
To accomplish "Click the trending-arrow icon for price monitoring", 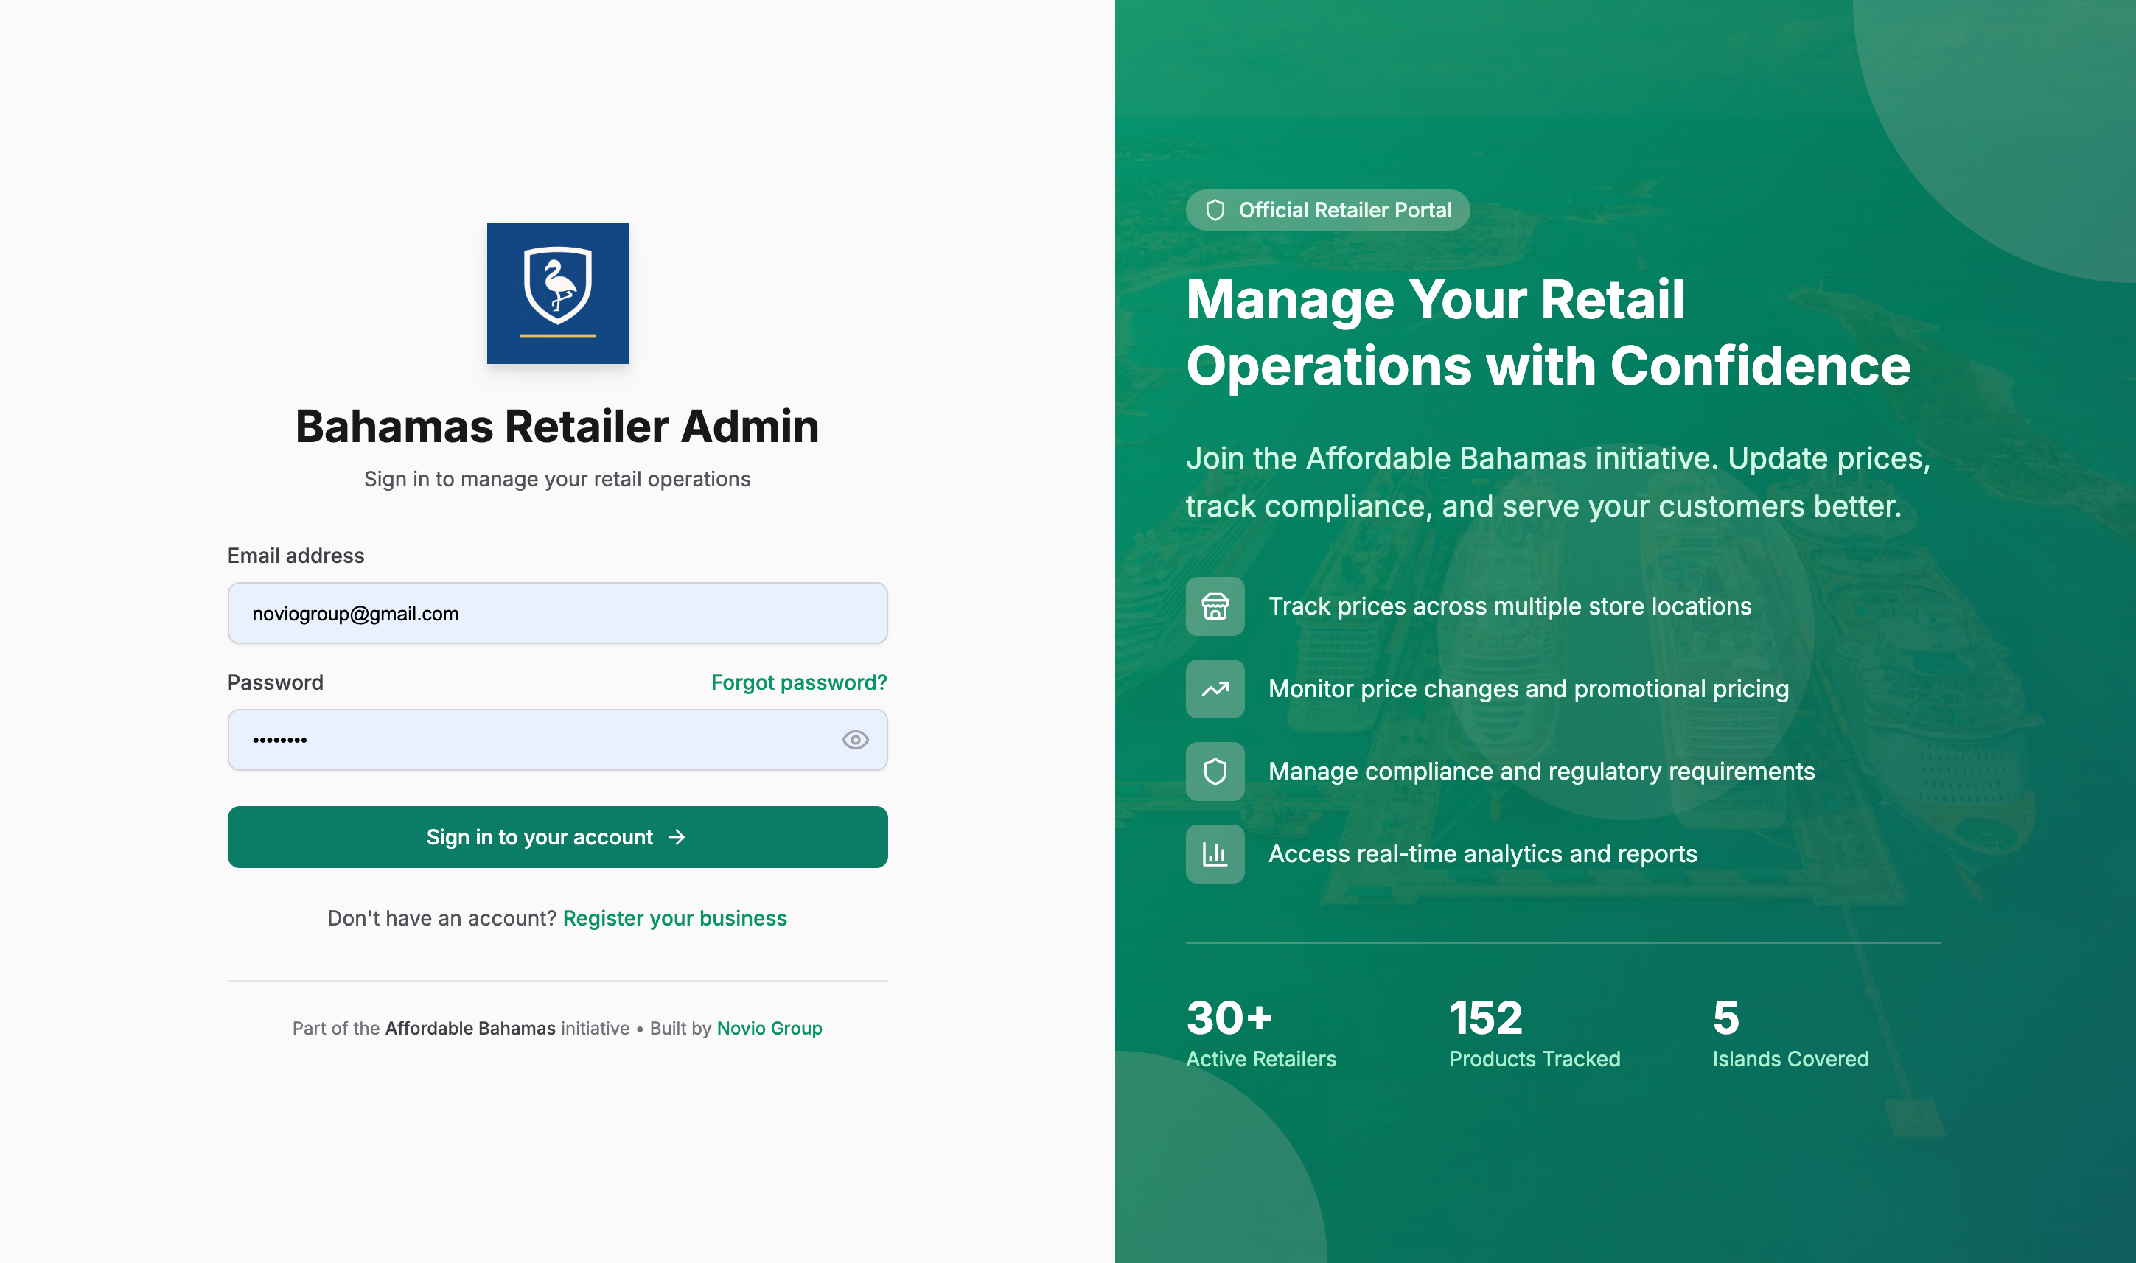I will click(x=1215, y=688).
